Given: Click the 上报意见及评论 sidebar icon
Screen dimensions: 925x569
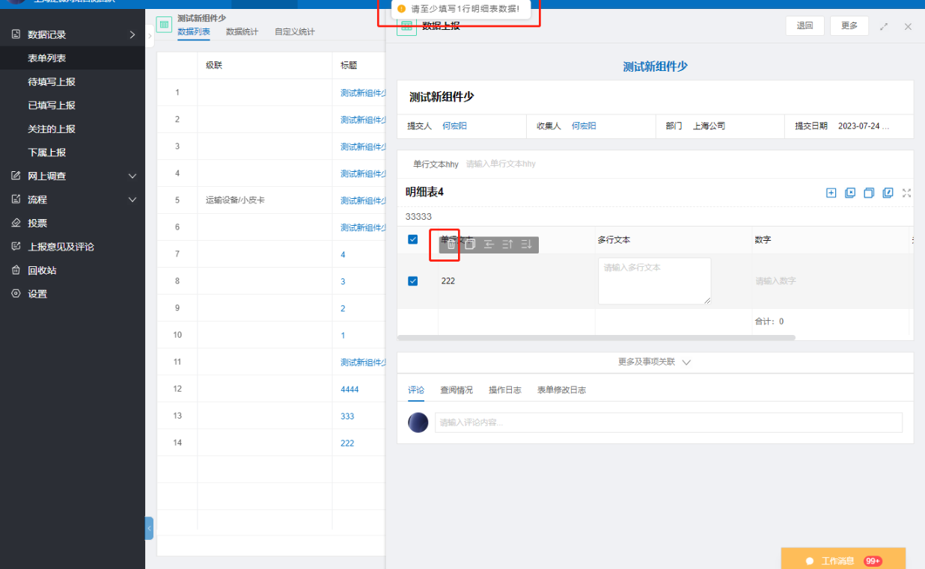Looking at the screenshot, I should (x=16, y=247).
